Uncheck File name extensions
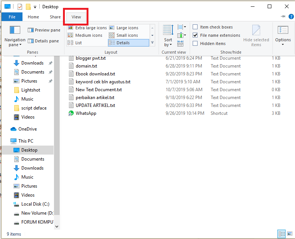 [195, 35]
